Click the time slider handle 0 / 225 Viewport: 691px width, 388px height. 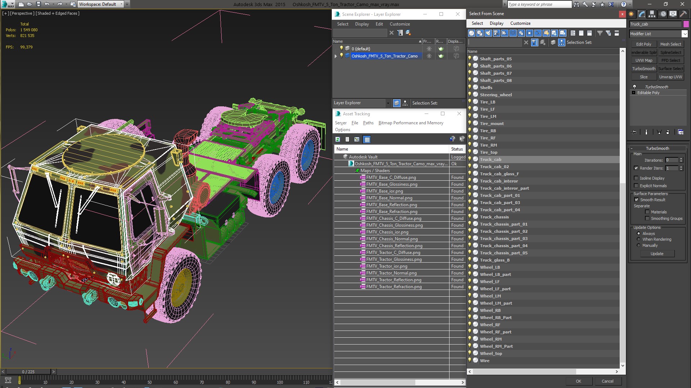(28, 372)
